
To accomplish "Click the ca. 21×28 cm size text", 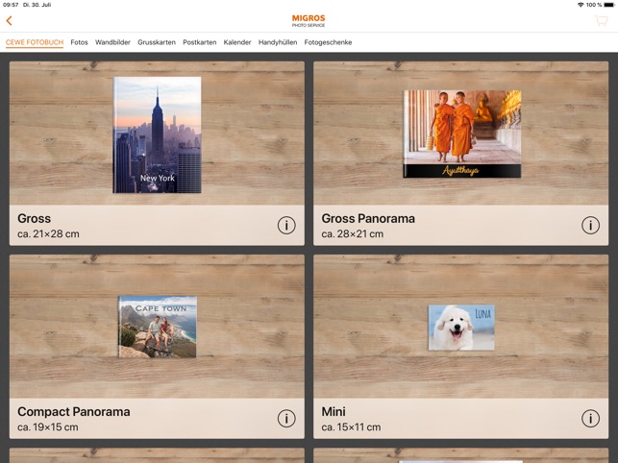I will (48, 234).
